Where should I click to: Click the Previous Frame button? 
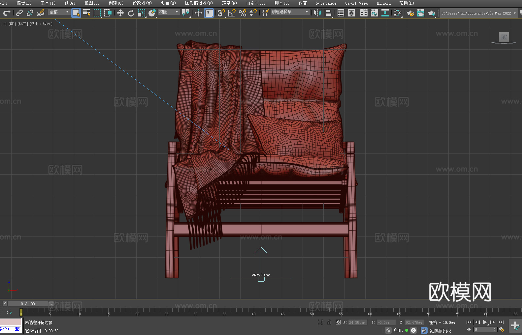click(x=477, y=322)
